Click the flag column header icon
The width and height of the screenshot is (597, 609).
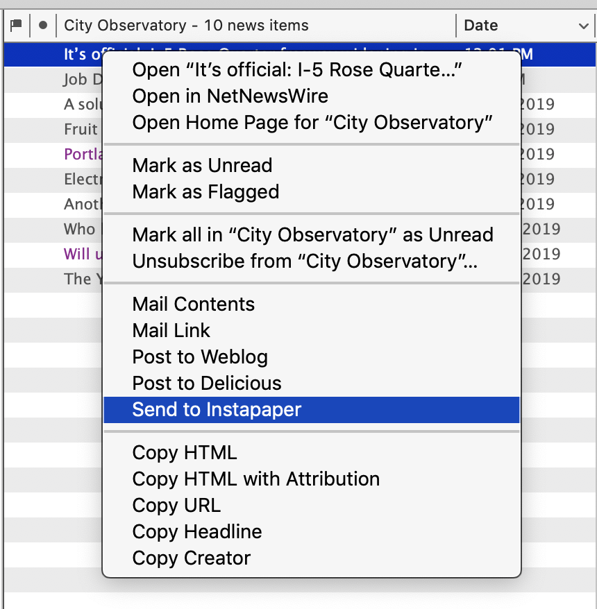pyautogui.click(x=17, y=26)
